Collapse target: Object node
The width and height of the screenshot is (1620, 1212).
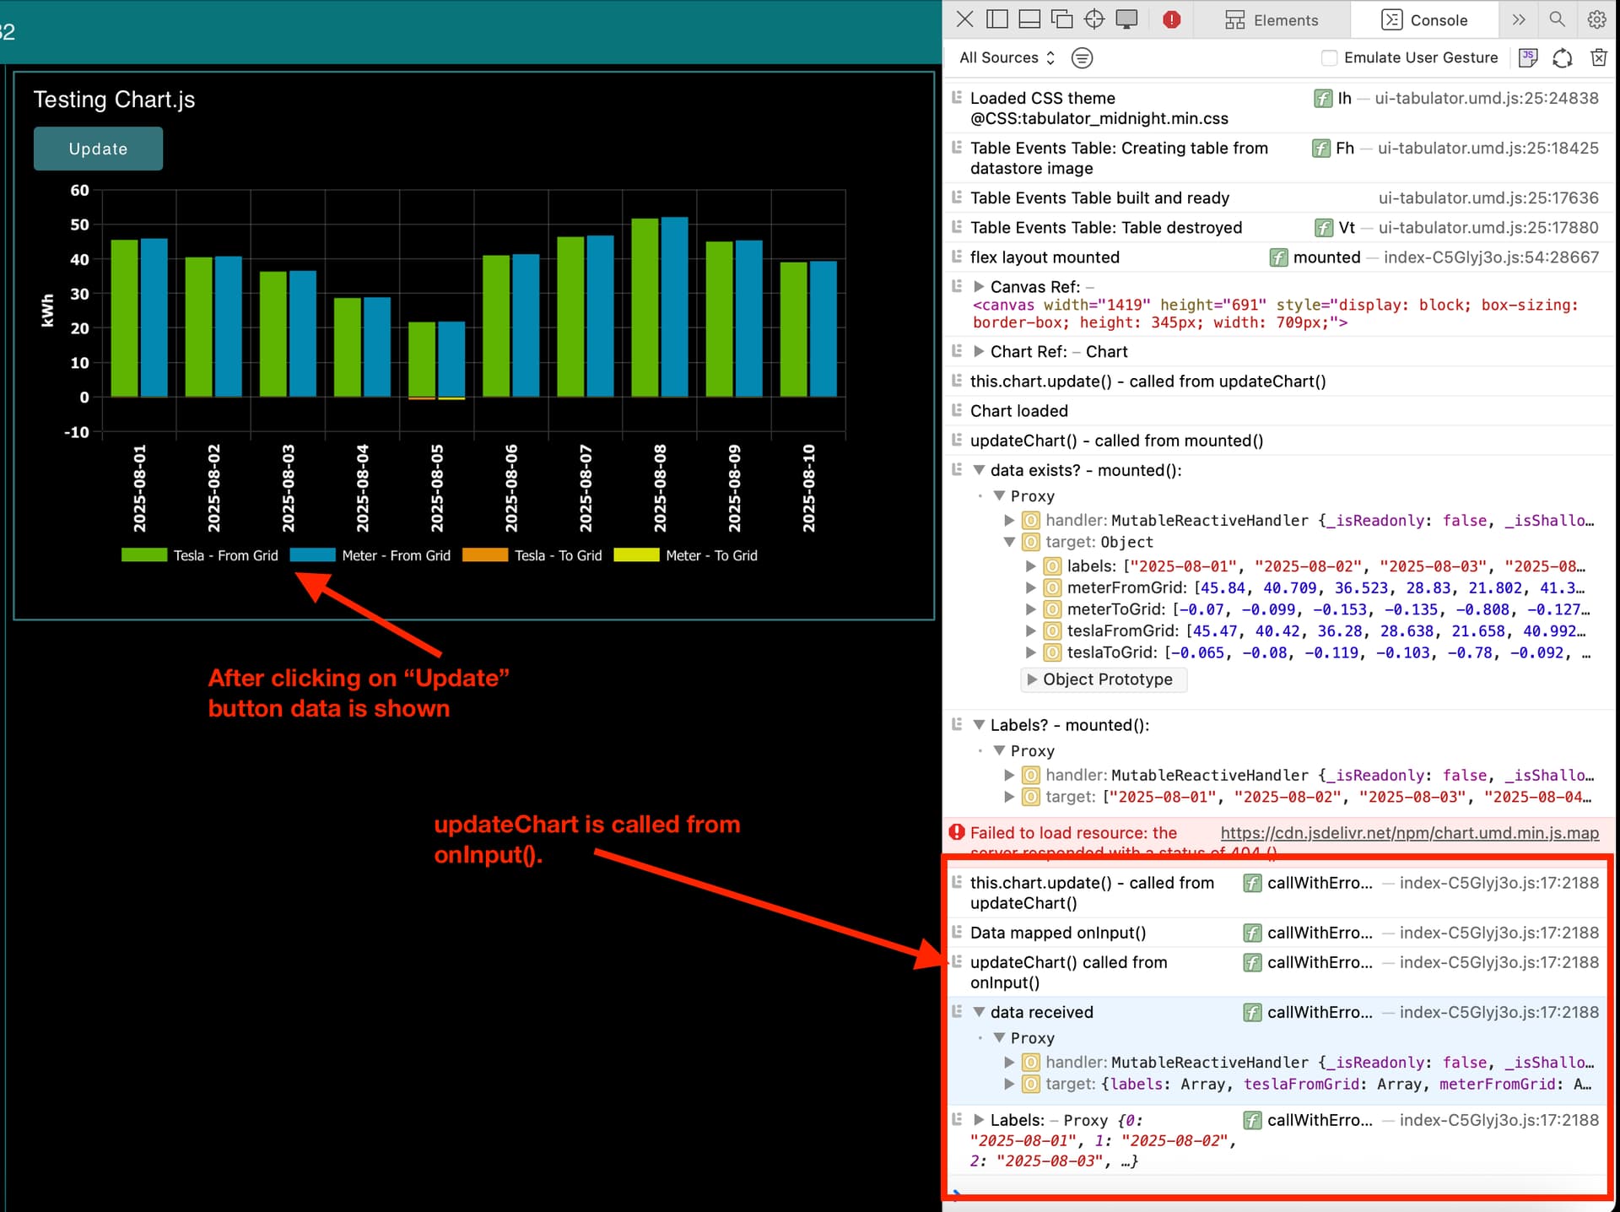click(1009, 542)
